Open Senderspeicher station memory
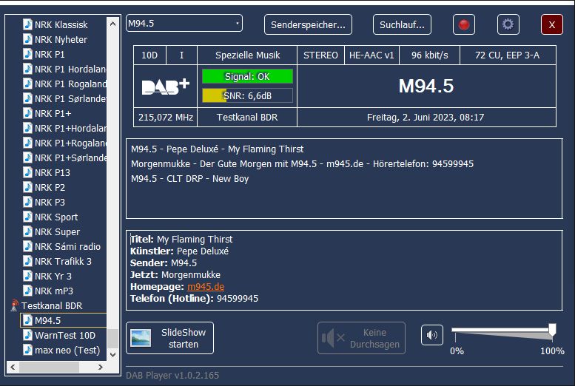This screenshot has height=386, width=575. (x=308, y=24)
